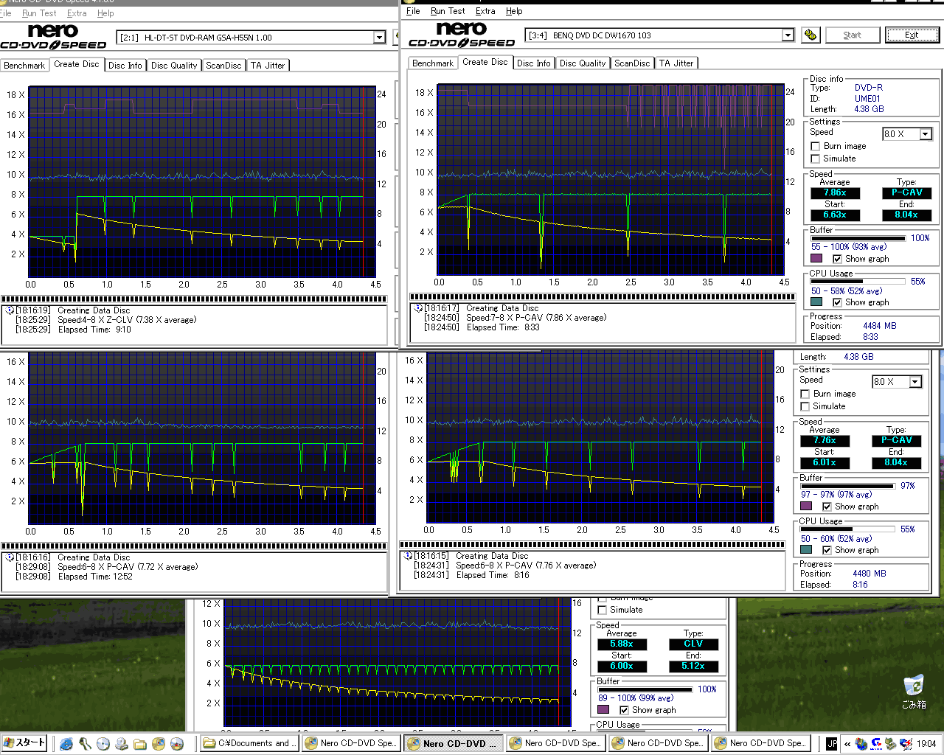The image size is (944, 755).
Task: Switch to the Benchmark tab in the BENQ window
Action: (x=433, y=63)
